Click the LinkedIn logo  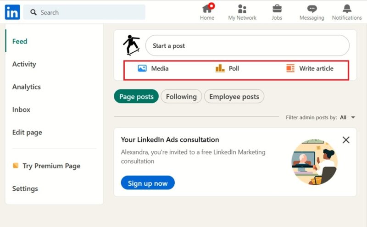click(x=12, y=12)
